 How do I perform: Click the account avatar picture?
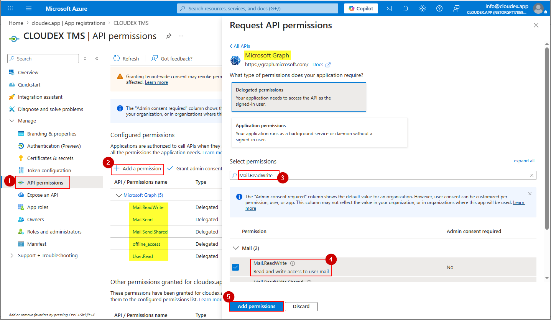click(x=538, y=8)
